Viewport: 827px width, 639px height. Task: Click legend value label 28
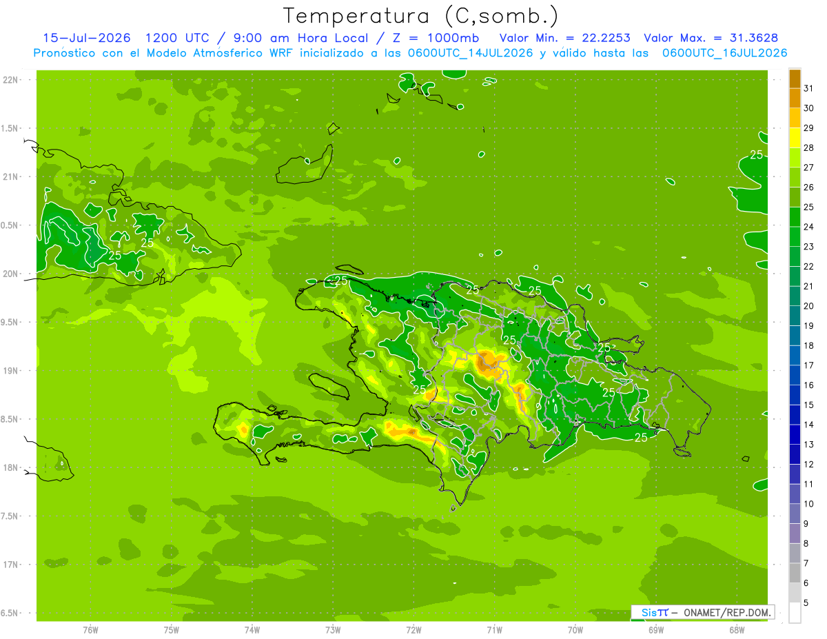tap(809, 148)
